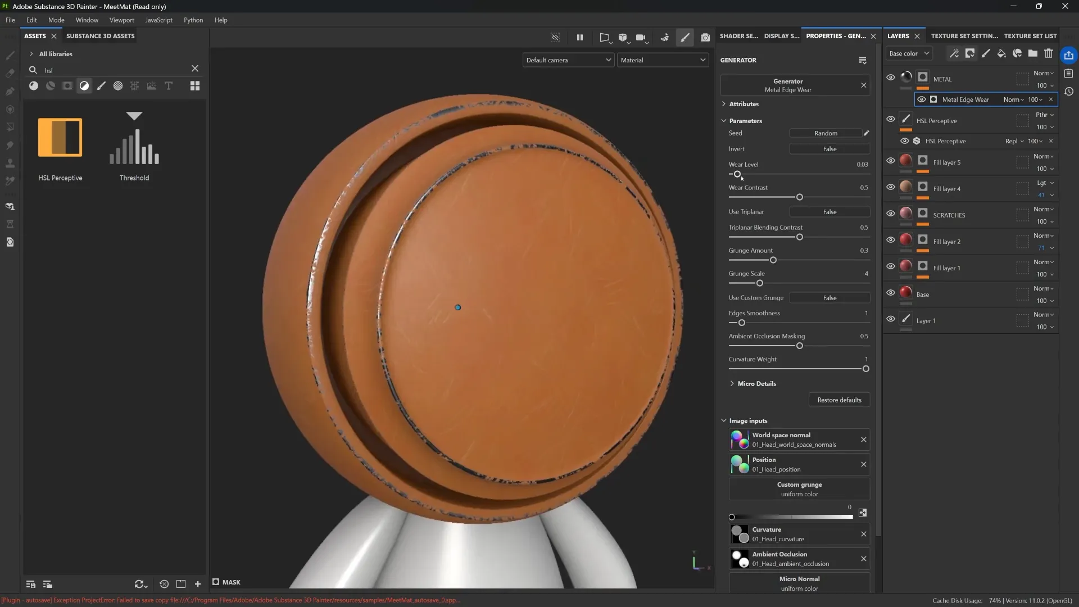Viewport: 1079px width, 607px height.
Task: Select the Eraser tool in left toolbar
Action: pos(10,73)
